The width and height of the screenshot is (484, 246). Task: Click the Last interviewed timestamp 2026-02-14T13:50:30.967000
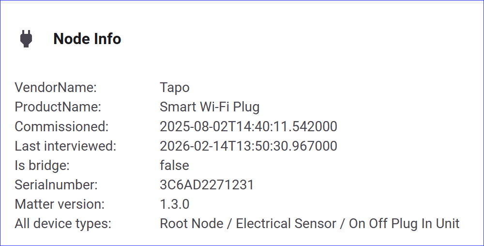point(248,146)
